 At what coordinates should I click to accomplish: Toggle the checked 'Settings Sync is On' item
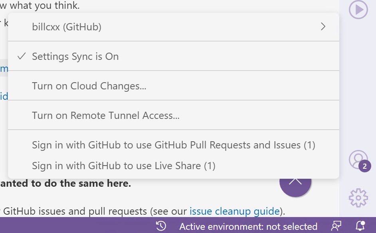[x=75, y=57]
